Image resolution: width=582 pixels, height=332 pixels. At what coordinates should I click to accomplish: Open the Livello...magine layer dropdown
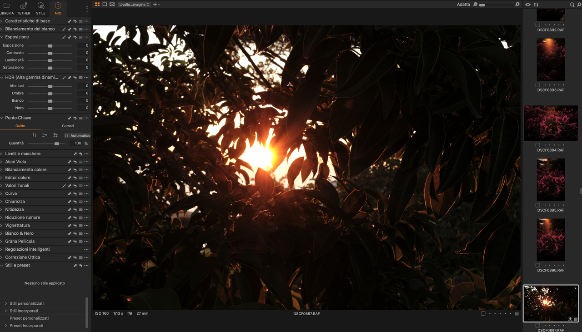(x=134, y=4)
